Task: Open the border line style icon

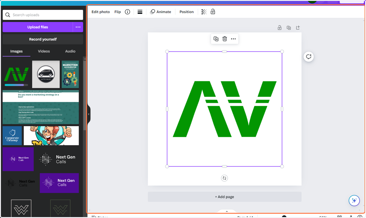Action: coord(140,12)
